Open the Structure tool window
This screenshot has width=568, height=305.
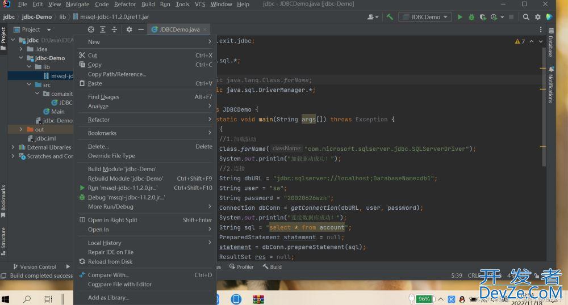pyautogui.click(x=3, y=241)
